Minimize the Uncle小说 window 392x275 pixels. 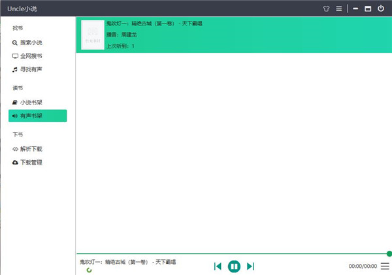click(355, 8)
